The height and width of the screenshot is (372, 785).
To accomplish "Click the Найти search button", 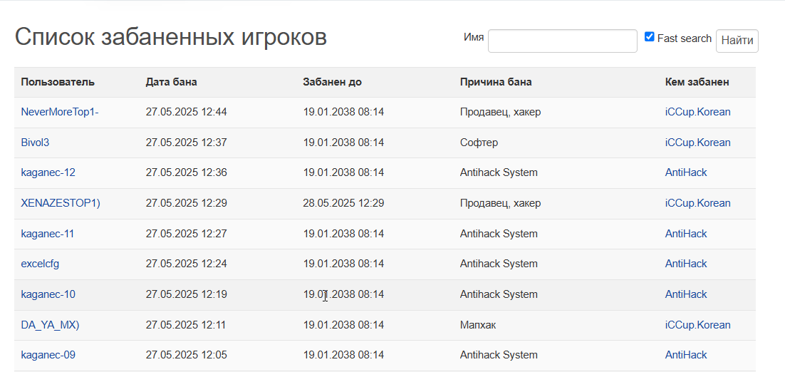I will click(737, 41).
